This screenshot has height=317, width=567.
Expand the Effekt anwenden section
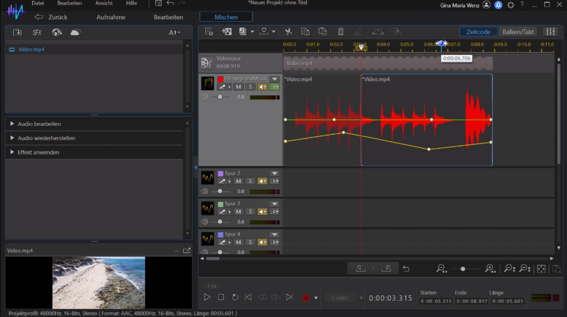click(x=38, y=152)
